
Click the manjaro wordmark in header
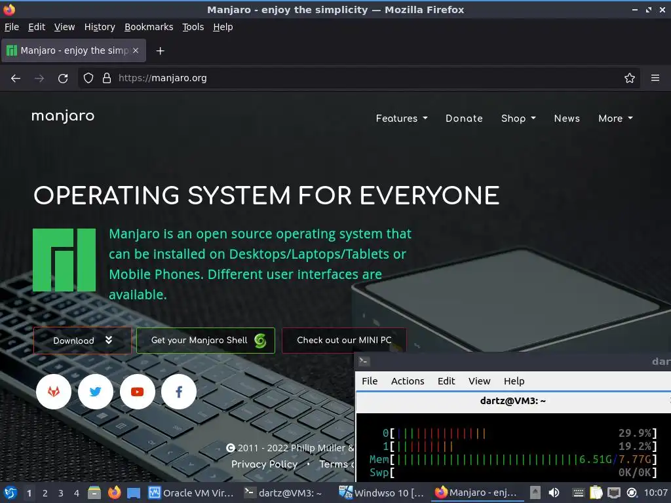63,117
